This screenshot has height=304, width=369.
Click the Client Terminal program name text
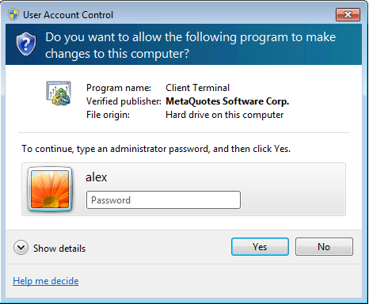[x=197, y=88]
